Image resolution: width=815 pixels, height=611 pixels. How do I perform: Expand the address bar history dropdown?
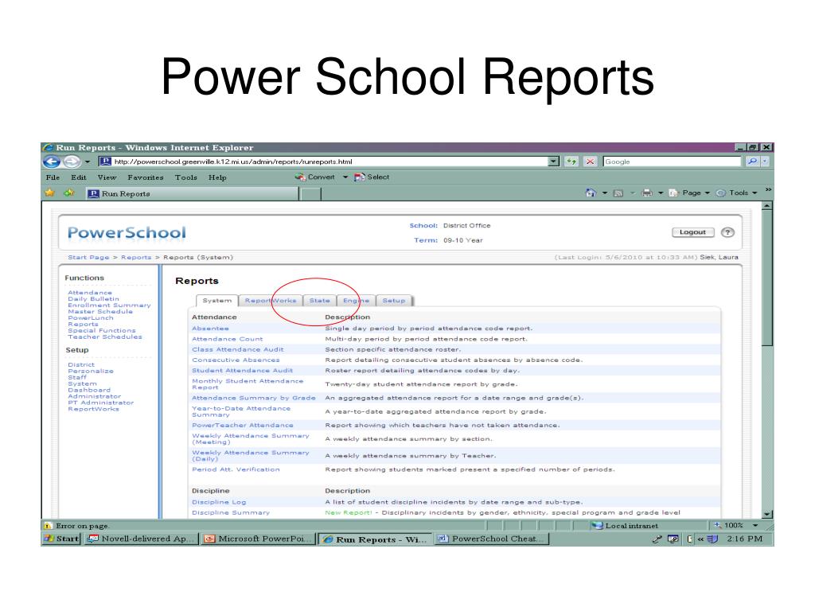tap(554, 162)
